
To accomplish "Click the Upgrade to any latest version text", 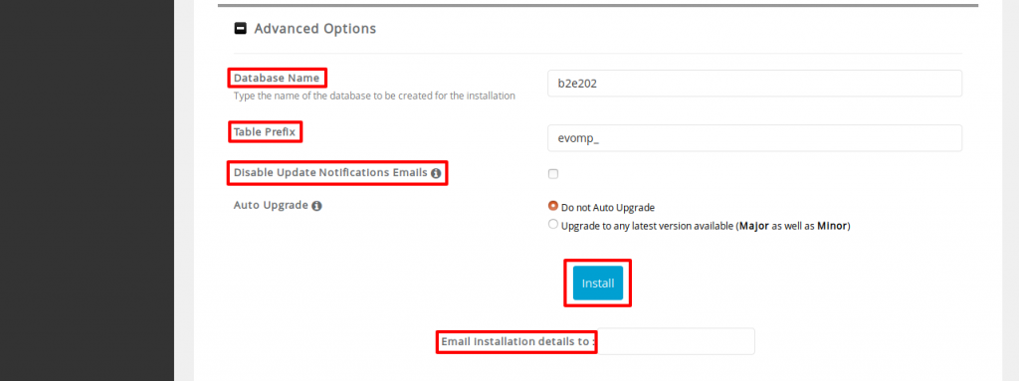I will (x=706, y=226).
